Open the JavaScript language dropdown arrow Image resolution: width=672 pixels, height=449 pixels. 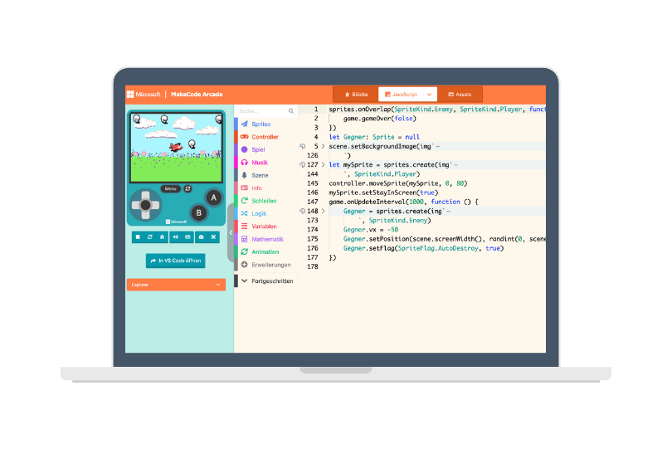430,95
